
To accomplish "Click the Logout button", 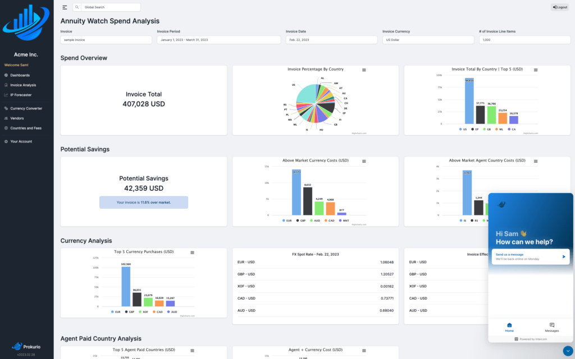I will pos(560,7).
